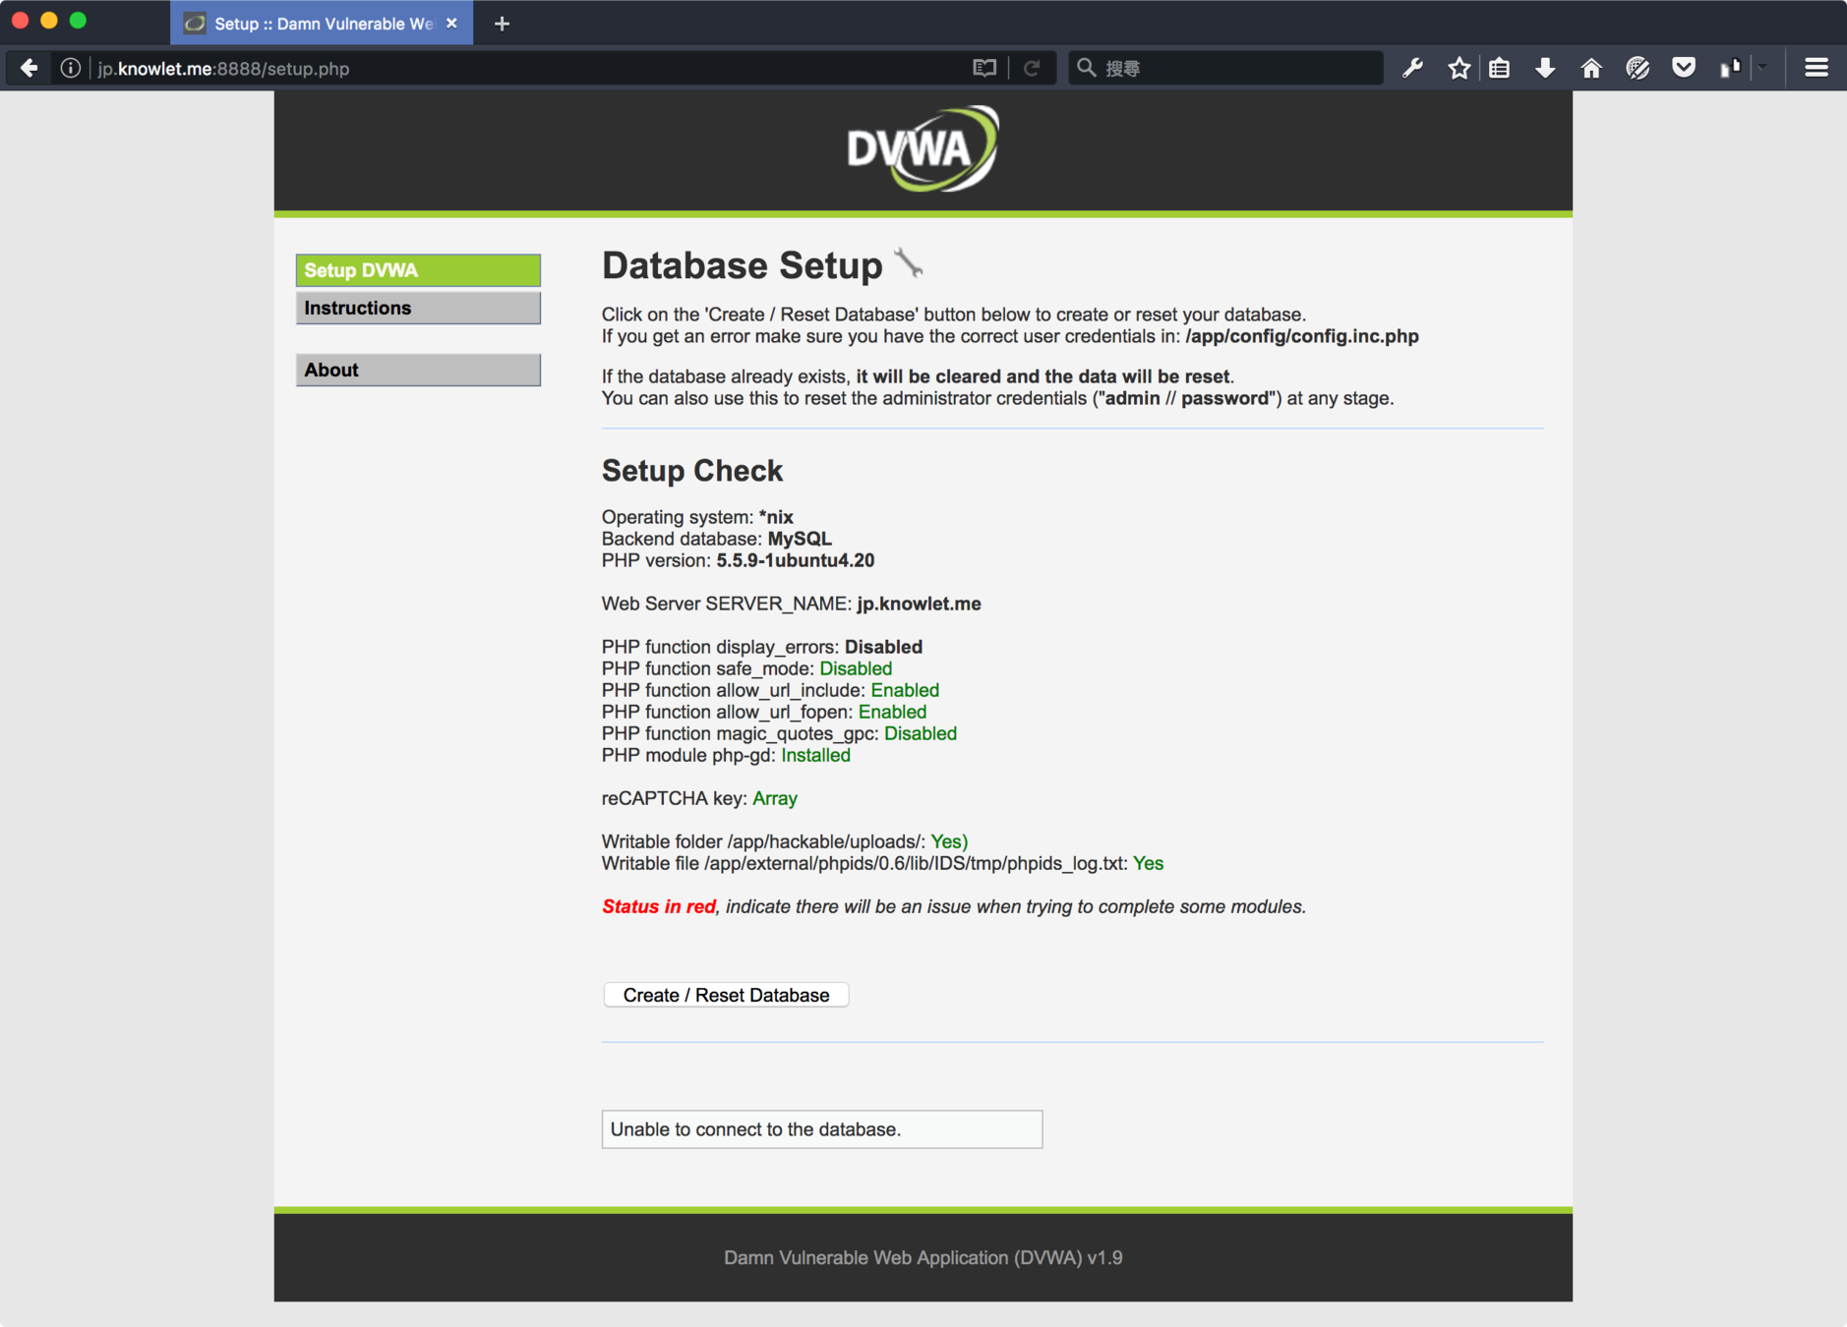Click the *nix operating system value

pos(776,517)
